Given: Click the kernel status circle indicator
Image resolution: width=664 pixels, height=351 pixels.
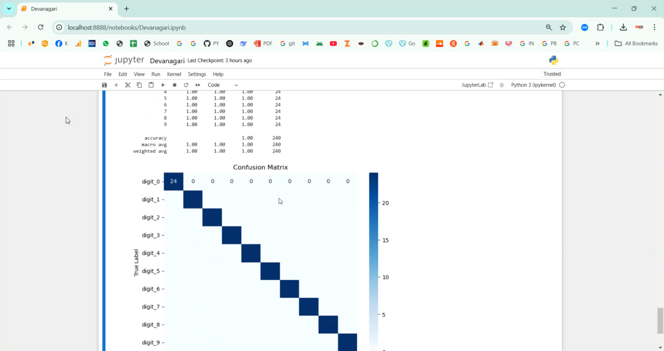Looking at the screenshot, I should 562,85.
